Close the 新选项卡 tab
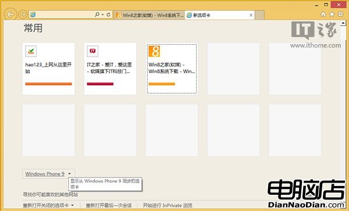Image resolution: width=349 pixels, height=211 pixels. pos(251,15)
